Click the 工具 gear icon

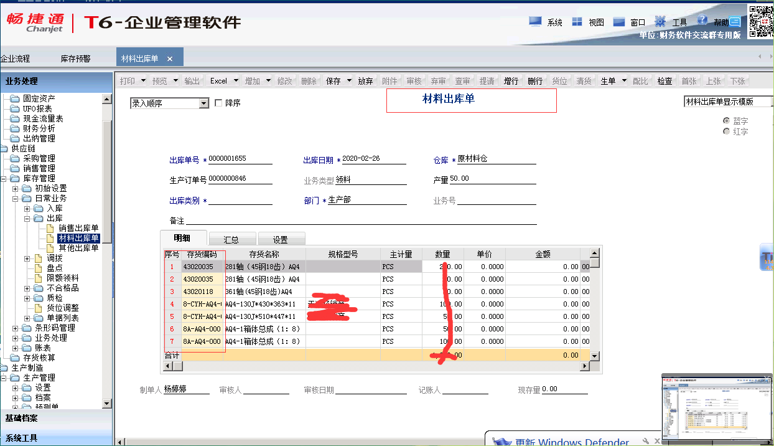660,21
